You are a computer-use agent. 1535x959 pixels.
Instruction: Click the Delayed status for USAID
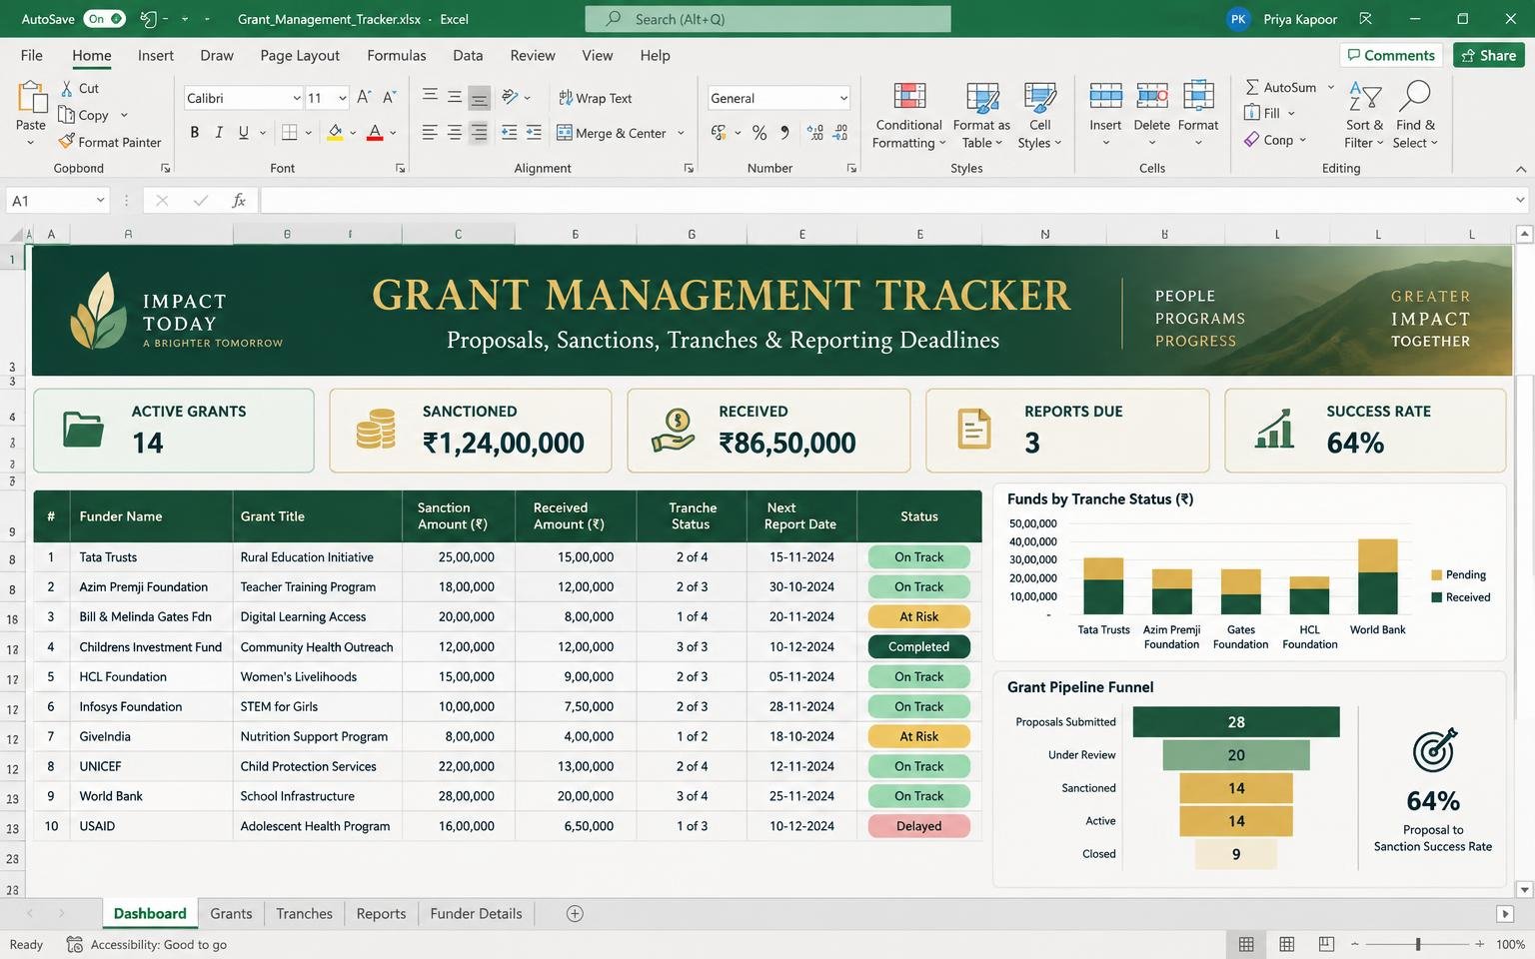click(919, 826)
